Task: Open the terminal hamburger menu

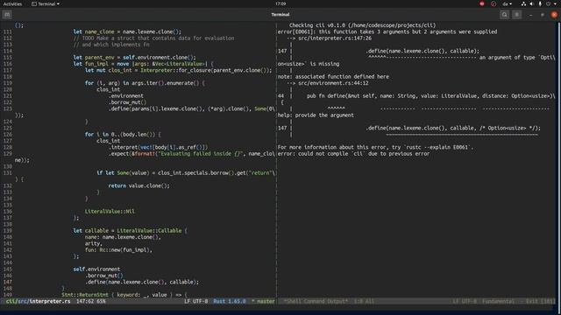Action: (x=516, y=15)
